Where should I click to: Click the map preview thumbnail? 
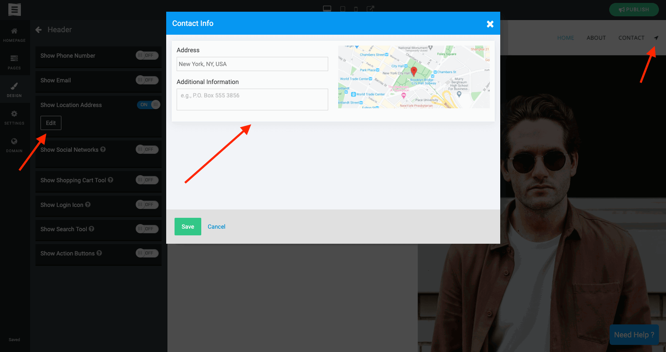pyautogui.click(x=414, y=77)
